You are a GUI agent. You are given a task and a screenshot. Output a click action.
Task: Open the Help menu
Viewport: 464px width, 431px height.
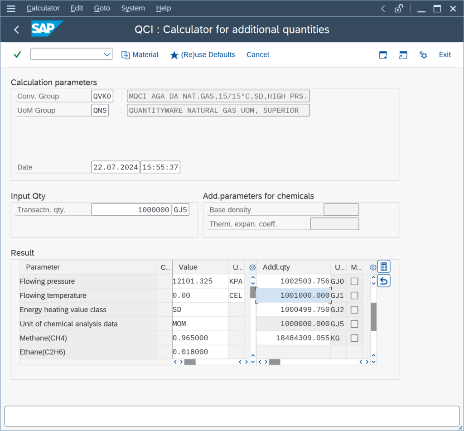(163, 8)
